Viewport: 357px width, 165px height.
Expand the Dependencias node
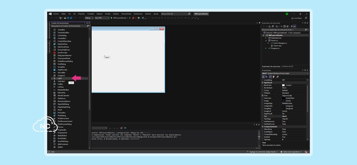point(266,38)
